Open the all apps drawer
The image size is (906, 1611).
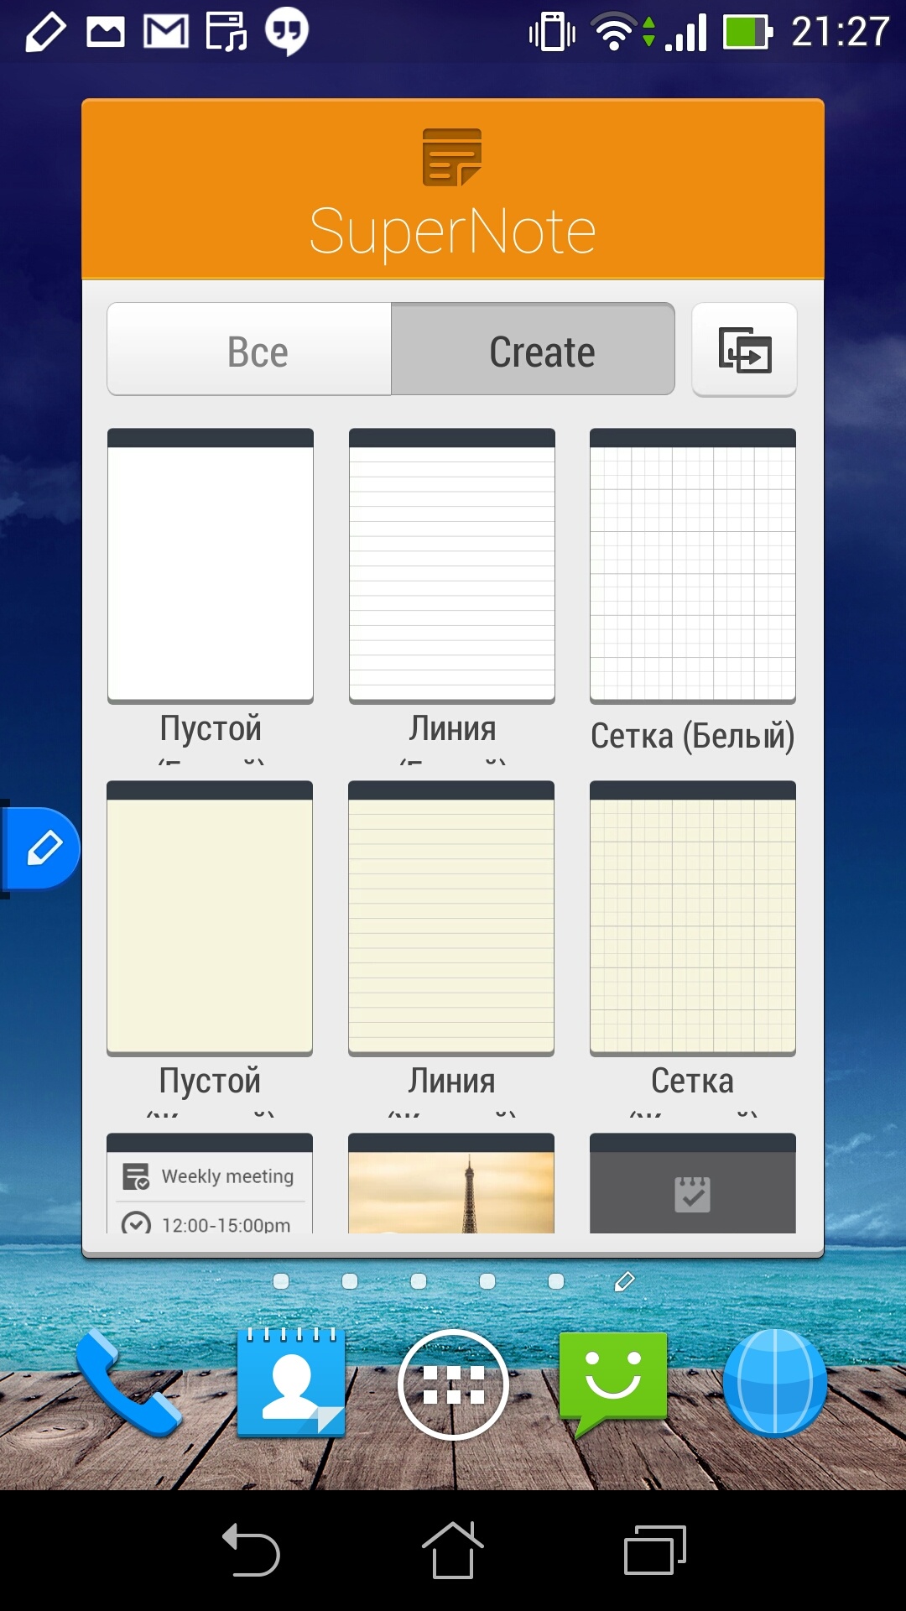pyautogui.click(x=453, y=1384)
